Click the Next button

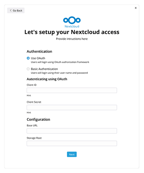click(72, 154)
